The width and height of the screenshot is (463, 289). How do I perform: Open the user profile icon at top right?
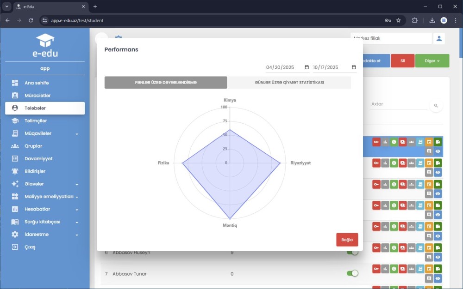click(438, 39)
